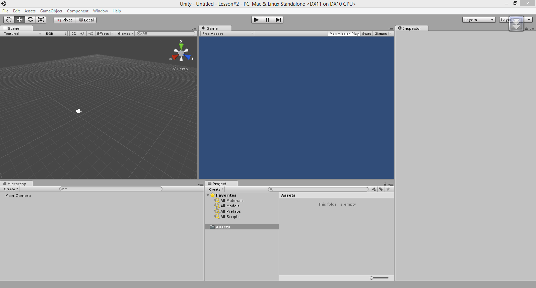The image size is (536, 288).
Task: Search by Type filter icon
Action: pos(374,189)
